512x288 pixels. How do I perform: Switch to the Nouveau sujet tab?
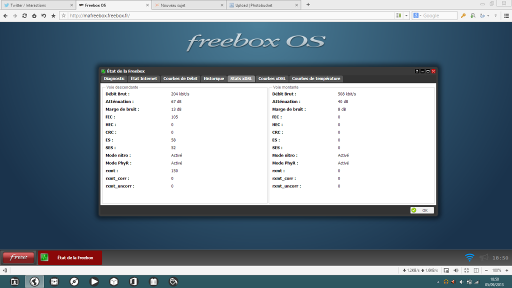click(x=189, y=5)
